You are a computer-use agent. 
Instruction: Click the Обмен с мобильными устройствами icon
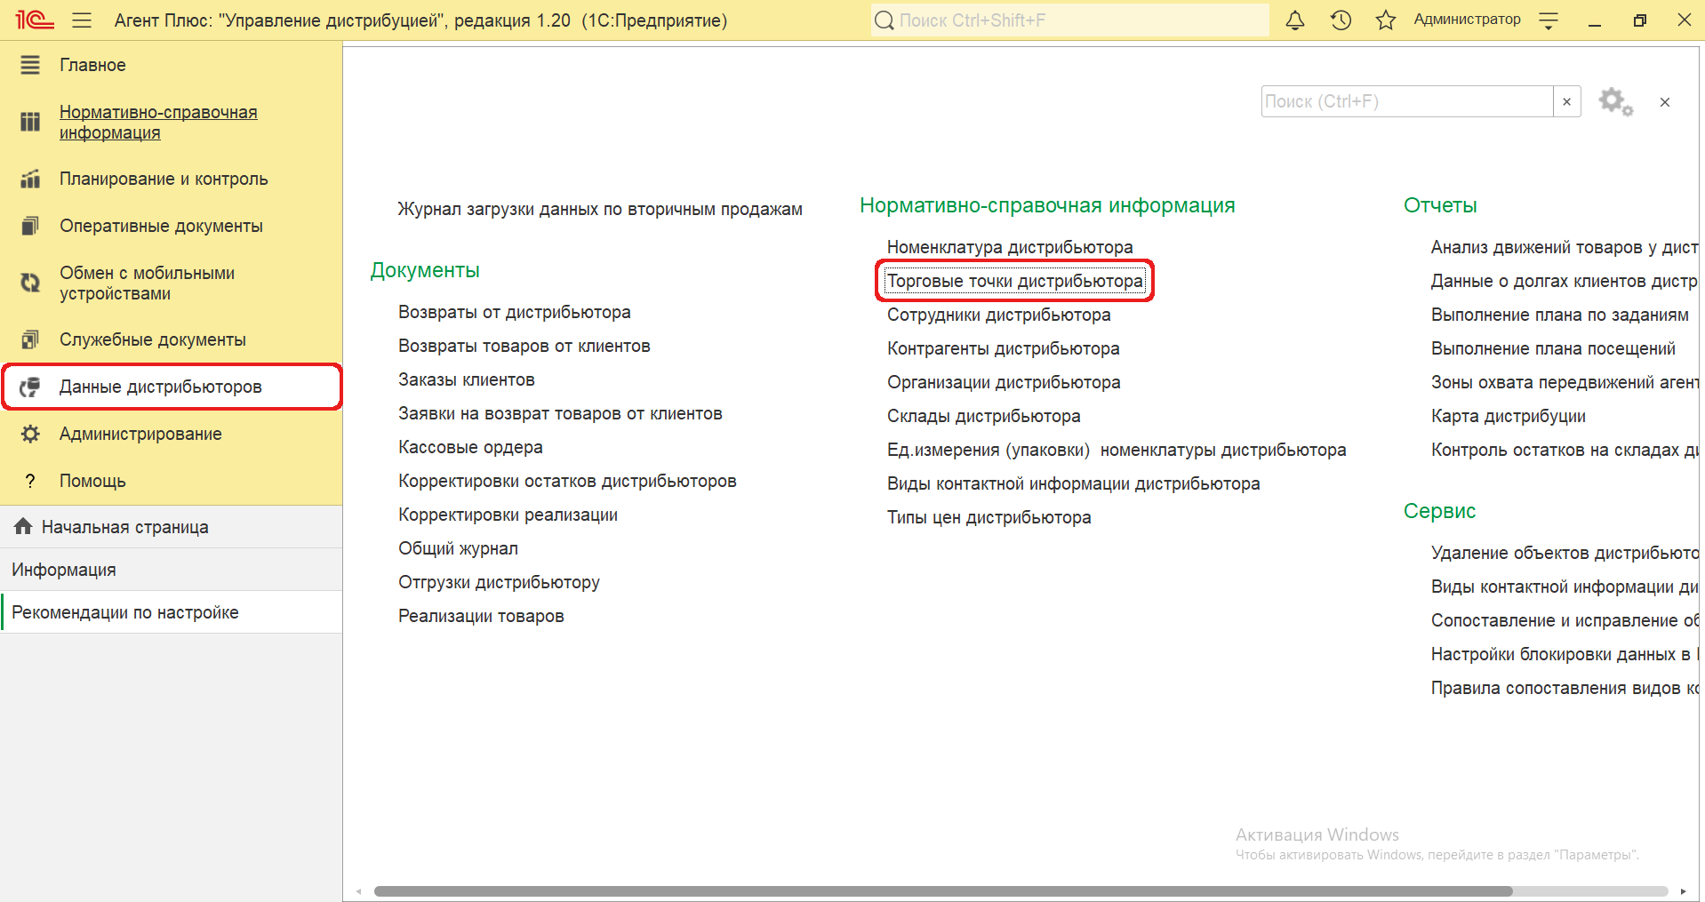click(x=30, y=283)
